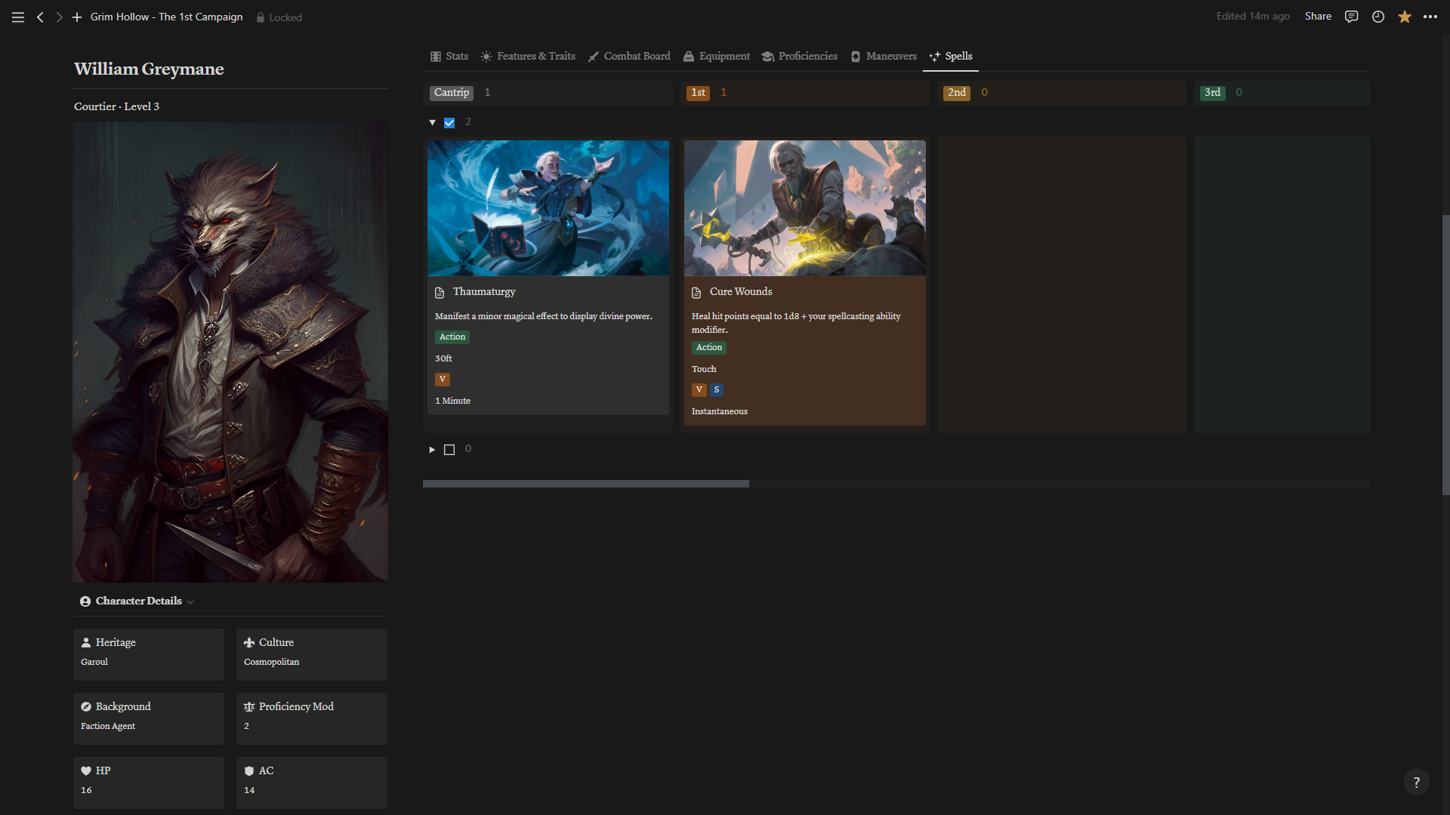Viewport: 1450px width, 815px height.
Task: Toggle the favorite star icon
Action: [1404, 17]
